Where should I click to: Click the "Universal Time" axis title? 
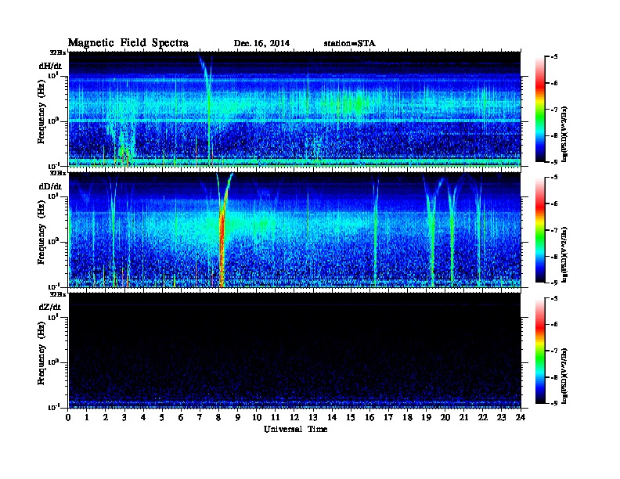(295, 429)
